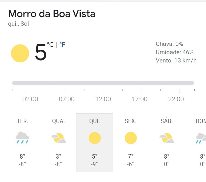
Task: Select the highlighted QUI. day tab
Action: click(95, 143)
